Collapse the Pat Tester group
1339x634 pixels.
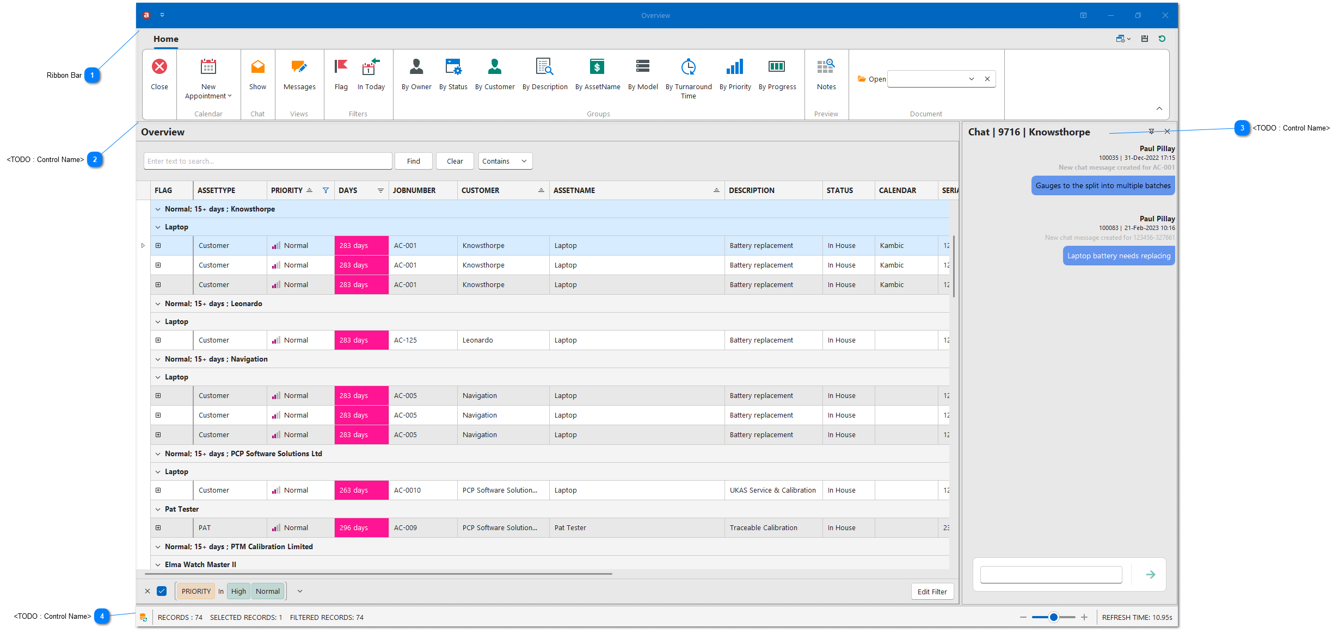point(158,509)
